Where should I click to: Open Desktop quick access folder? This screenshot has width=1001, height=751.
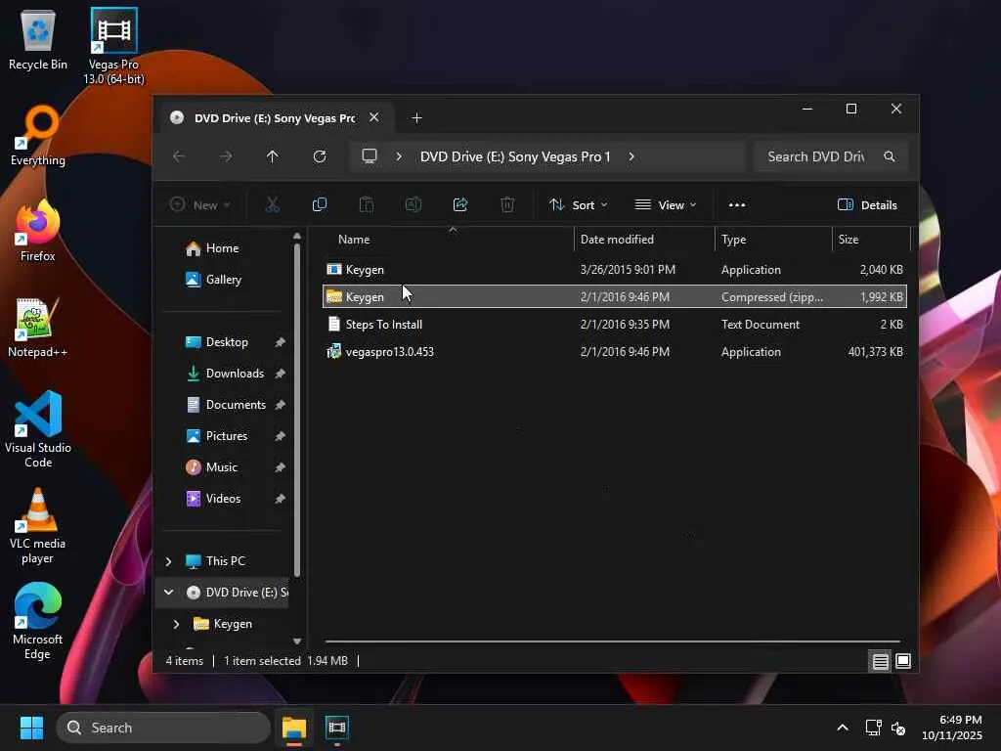[227, 341]
